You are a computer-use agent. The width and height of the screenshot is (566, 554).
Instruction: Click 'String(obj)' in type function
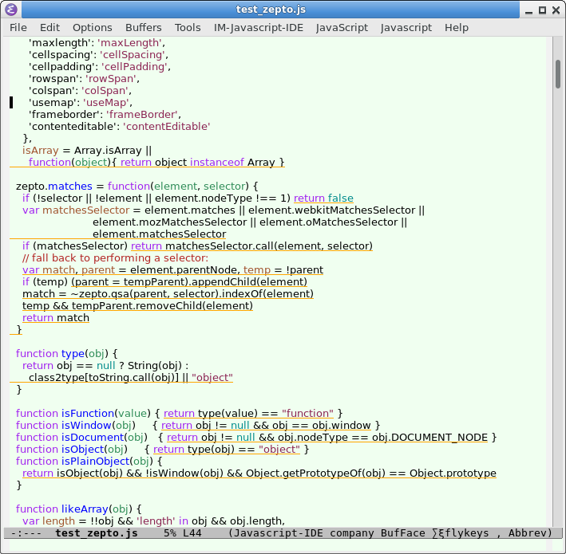click(x=155, y=366)
